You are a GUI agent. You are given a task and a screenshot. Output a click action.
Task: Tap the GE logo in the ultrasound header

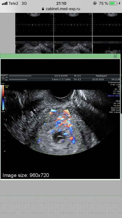coord(3,78)
